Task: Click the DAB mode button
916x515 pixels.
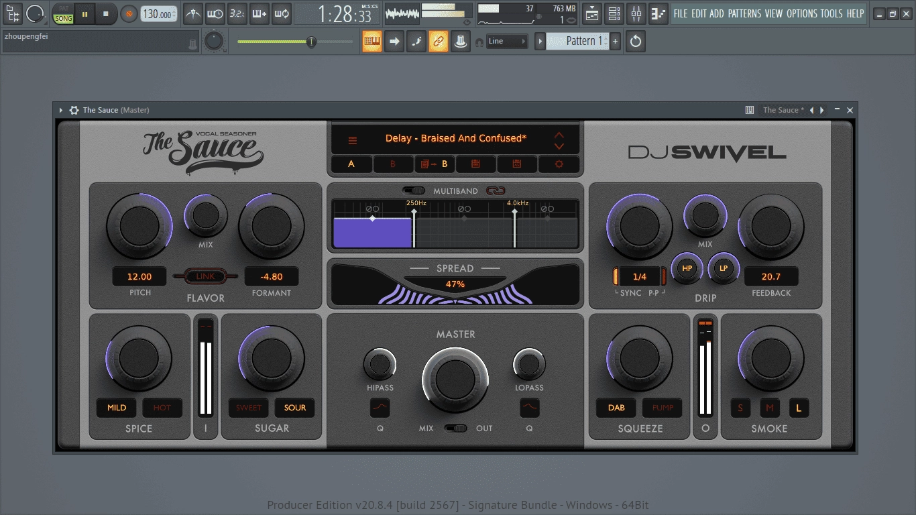Action: (x=616, y=408)
